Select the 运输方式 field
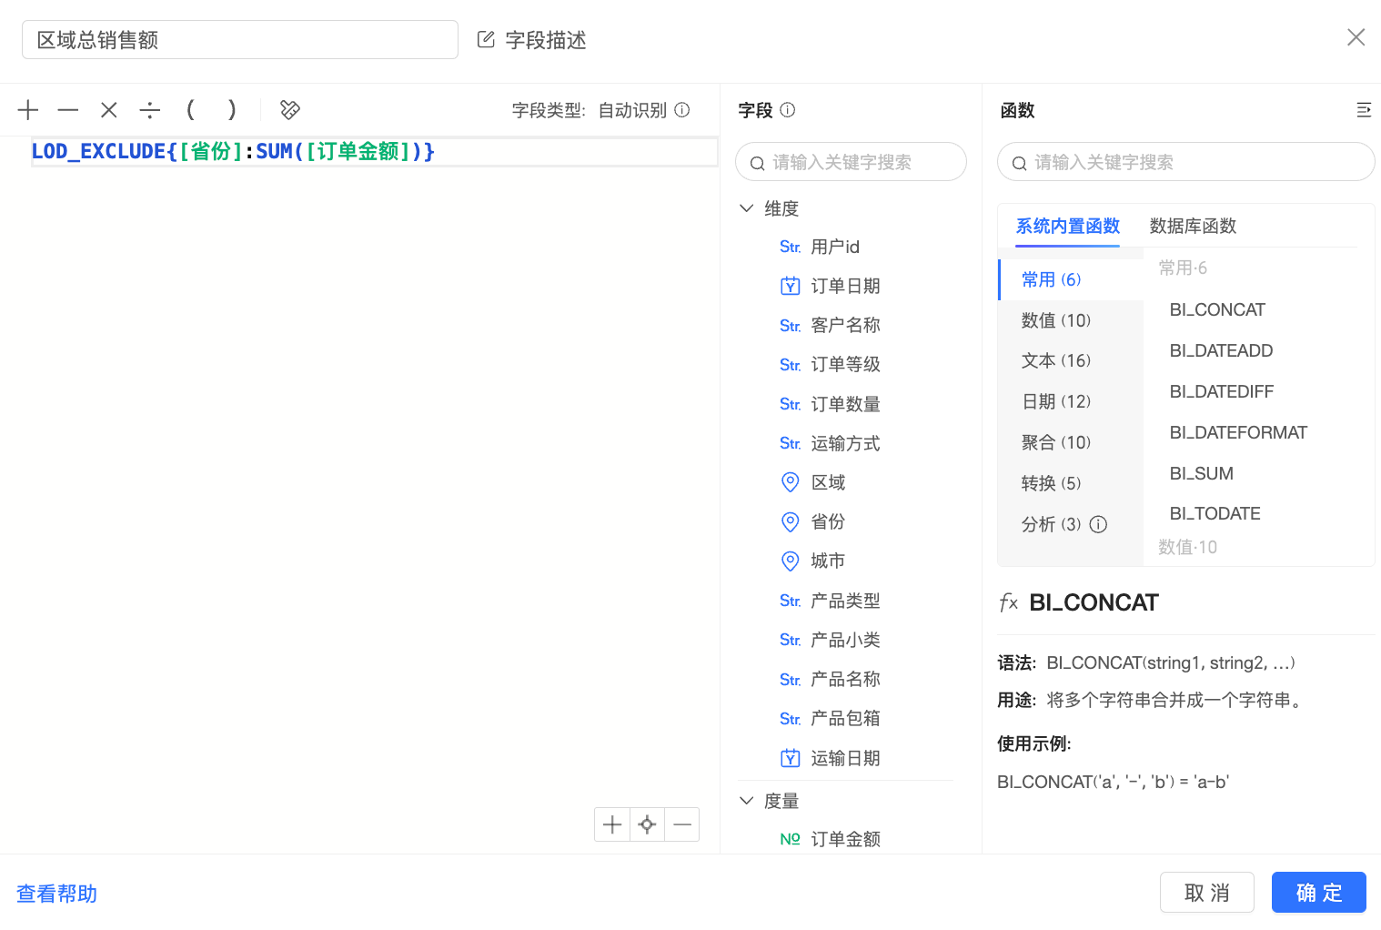This screenshot has height=930, width=1381. point(846,443)
